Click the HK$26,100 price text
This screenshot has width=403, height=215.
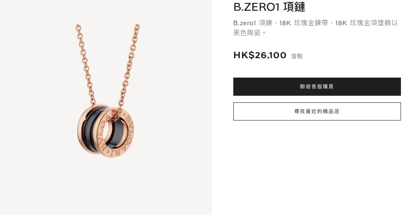coord(260,55)
